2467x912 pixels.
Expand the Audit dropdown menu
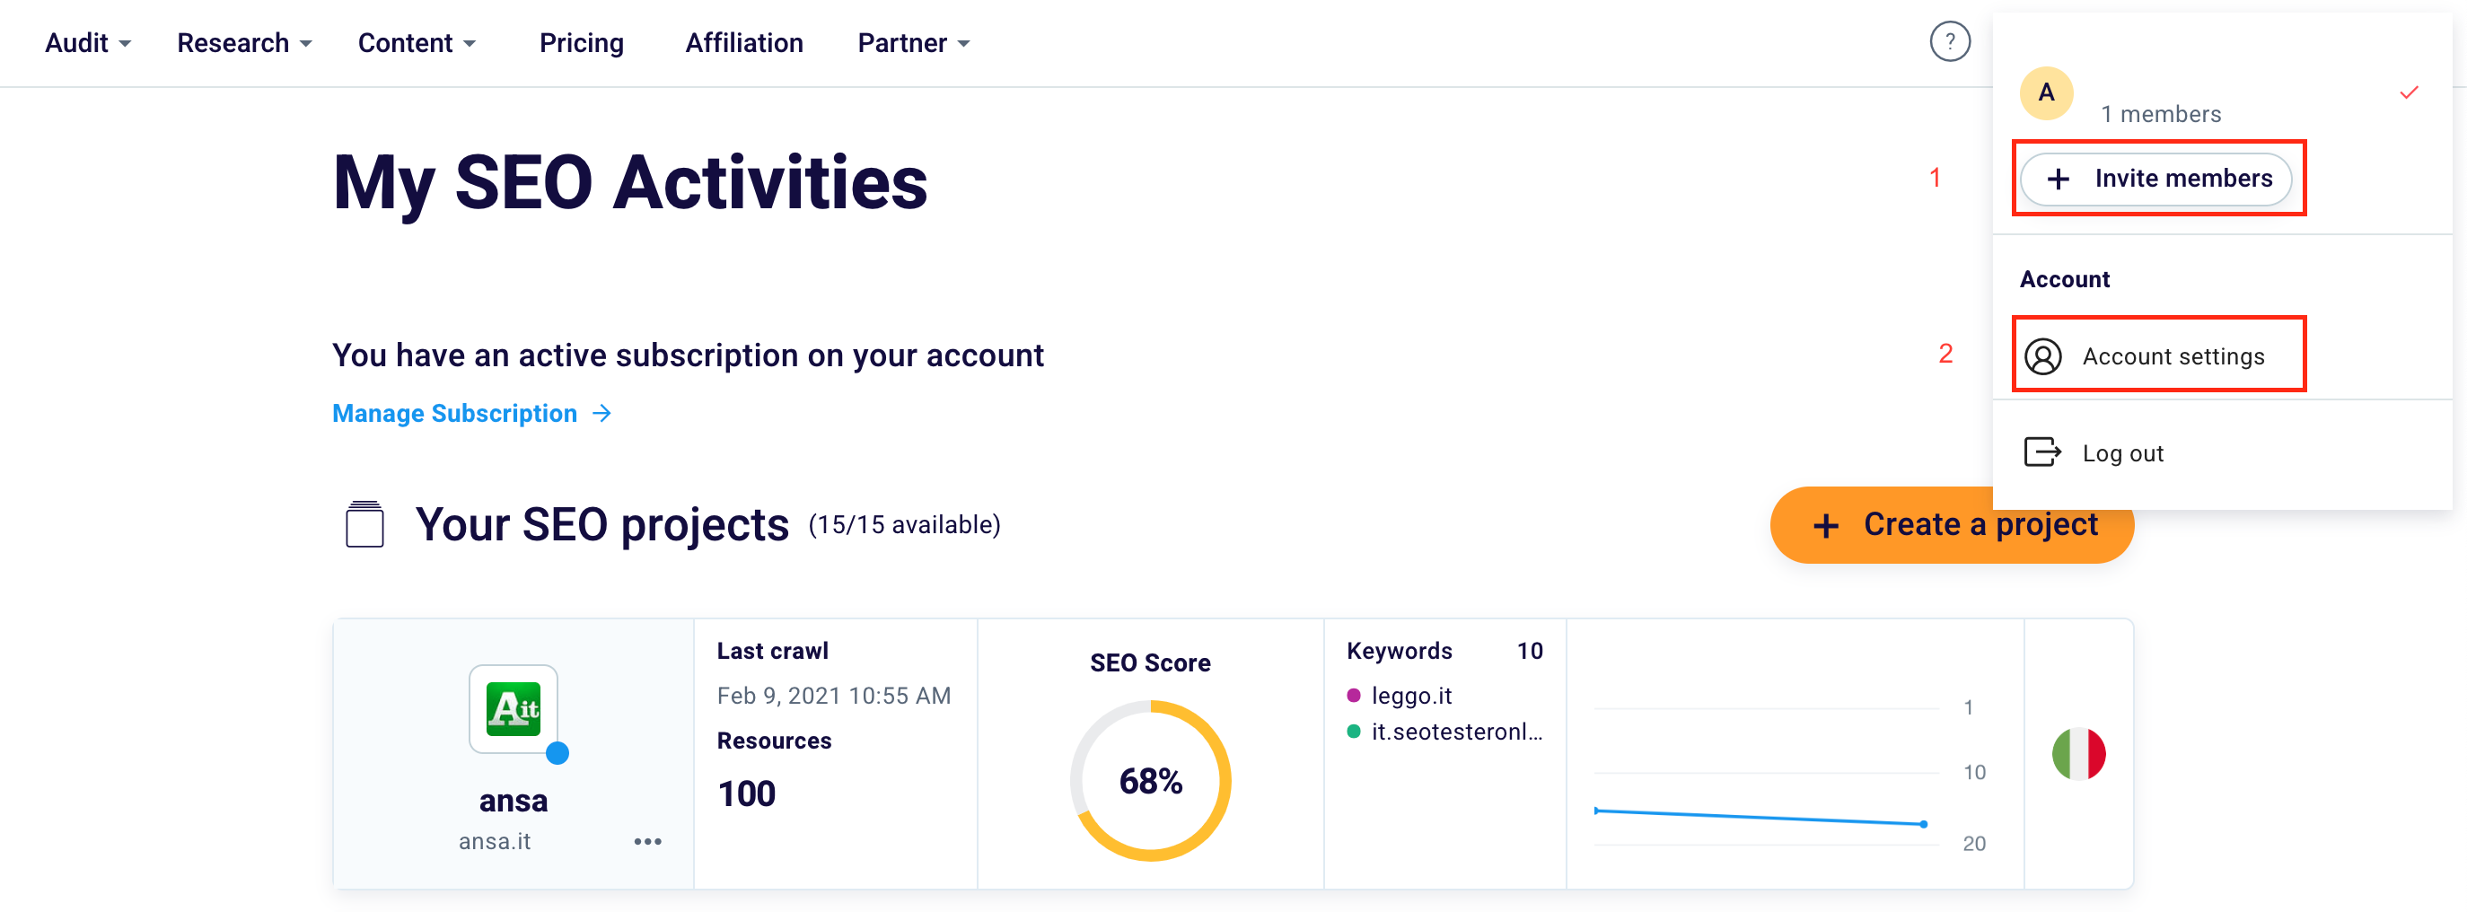(88, 43)
